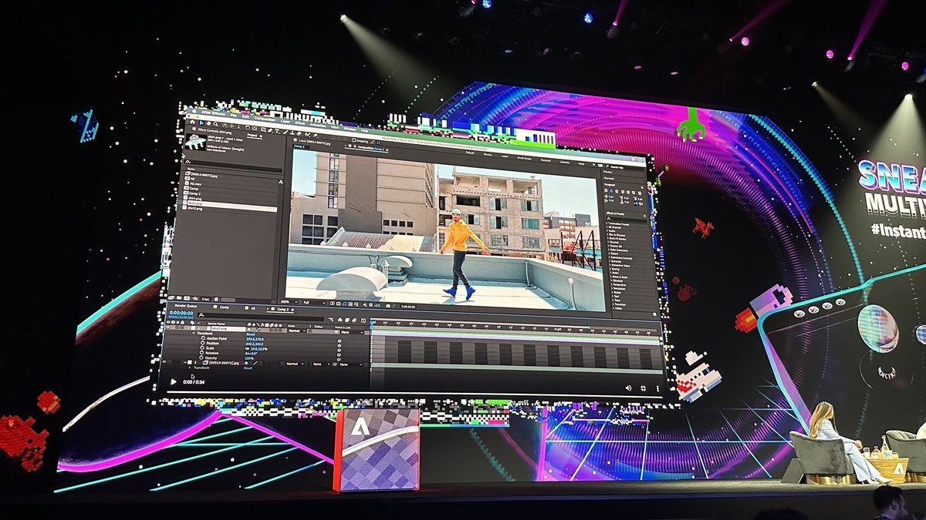
Task: Click the Position value 642.2,340.2
Action: pos(255,344)
